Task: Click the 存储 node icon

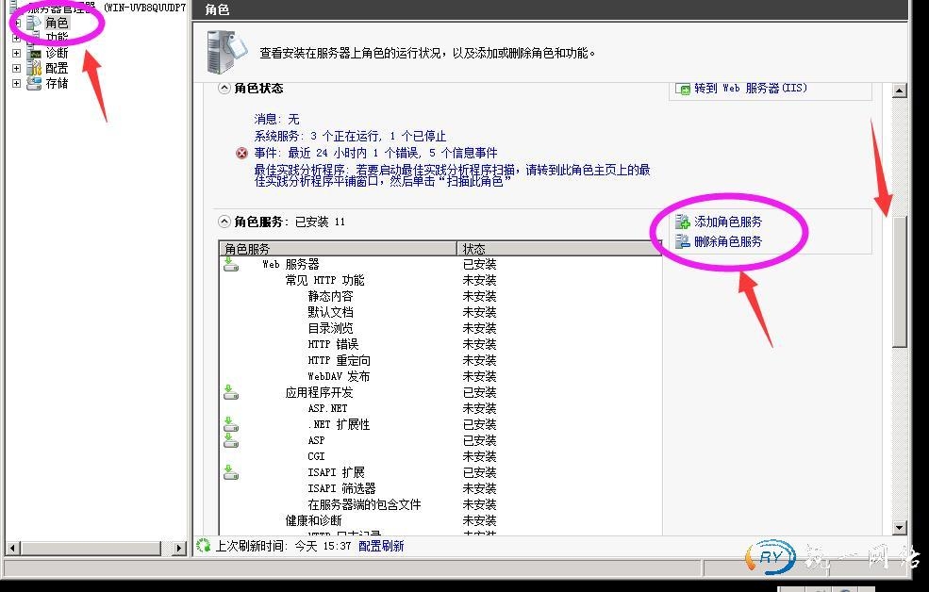Action: tap(34, 83)
